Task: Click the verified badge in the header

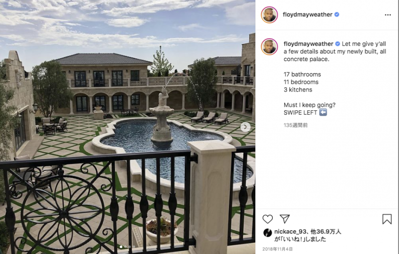Action: (337, 14)
